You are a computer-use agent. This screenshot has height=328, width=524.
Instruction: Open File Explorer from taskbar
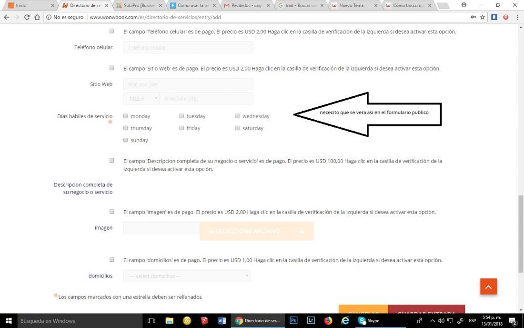170,321
